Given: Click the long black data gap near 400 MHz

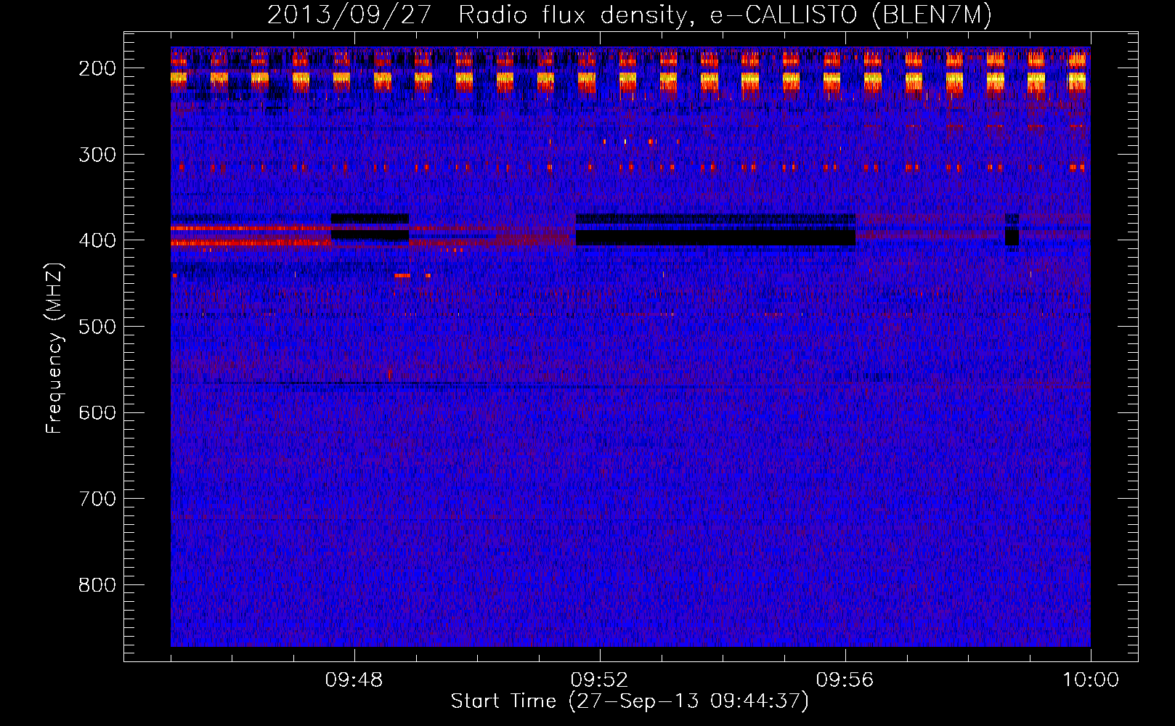Looking at the screenshot, I should [715, 238].
